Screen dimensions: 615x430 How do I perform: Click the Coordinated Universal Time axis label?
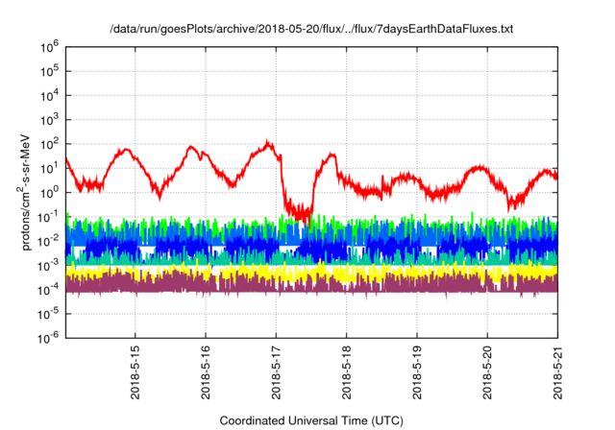pos(311,420)
